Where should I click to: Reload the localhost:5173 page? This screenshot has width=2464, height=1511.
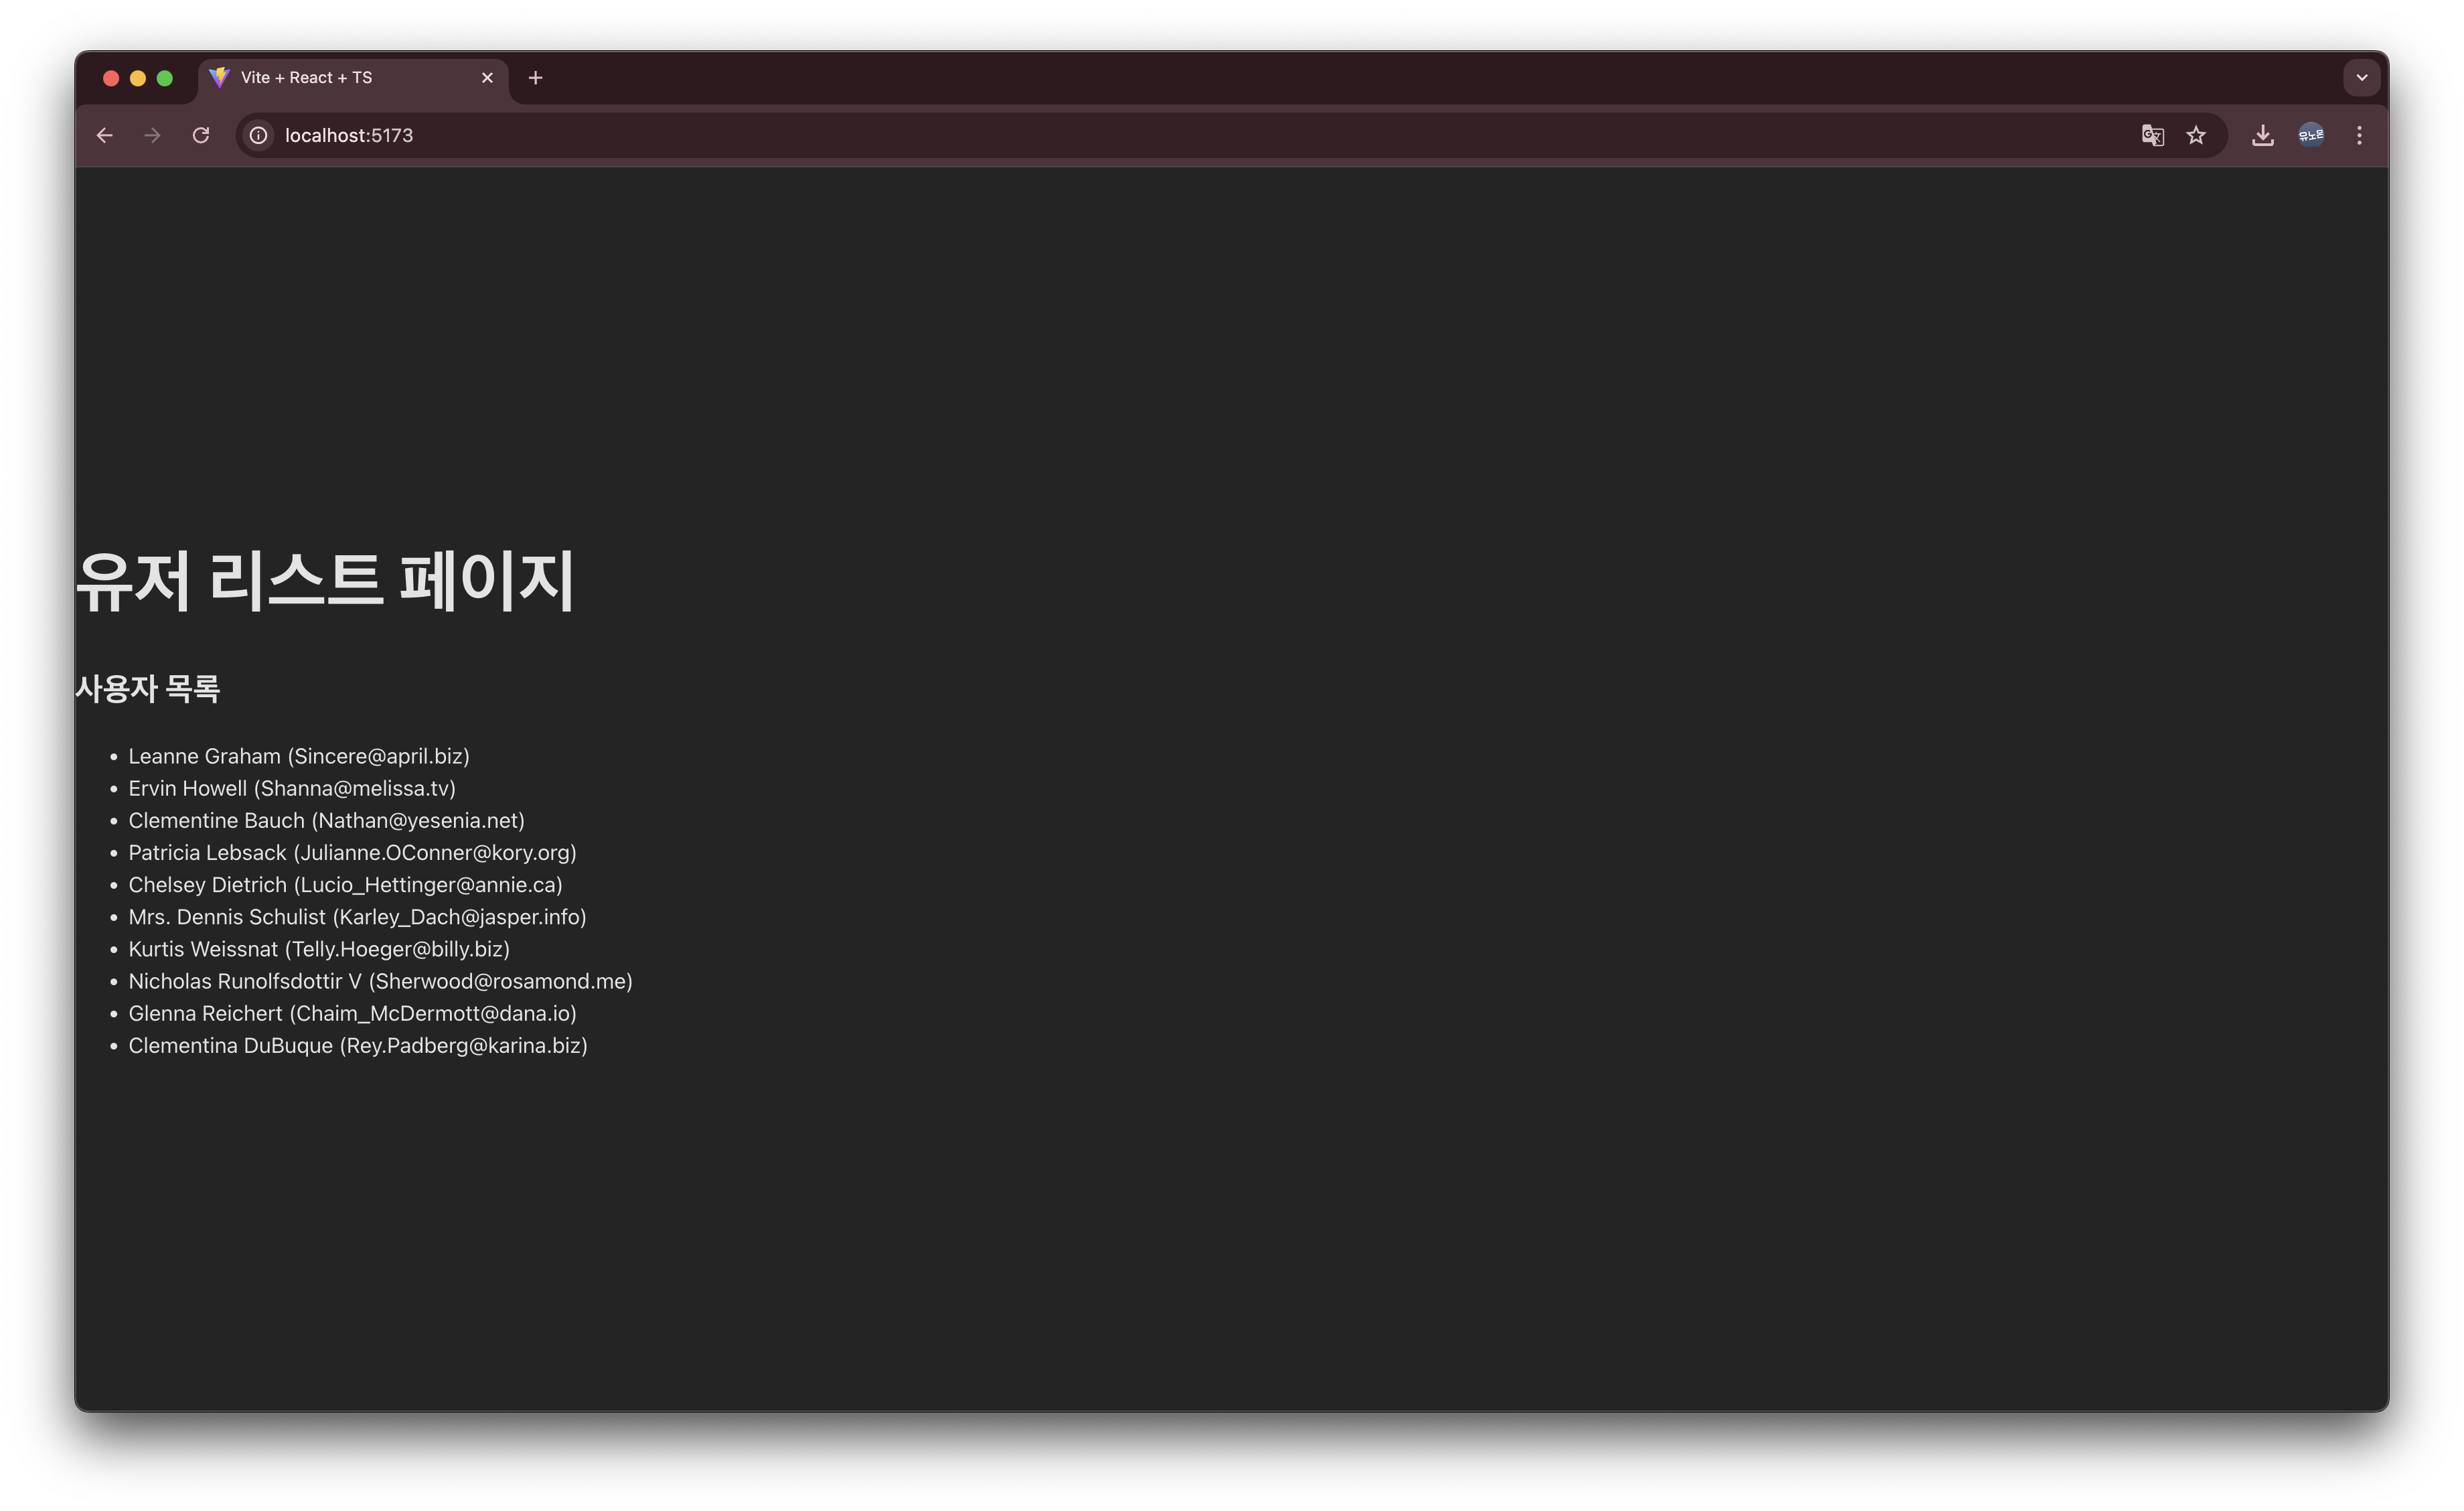coord(200,135)
